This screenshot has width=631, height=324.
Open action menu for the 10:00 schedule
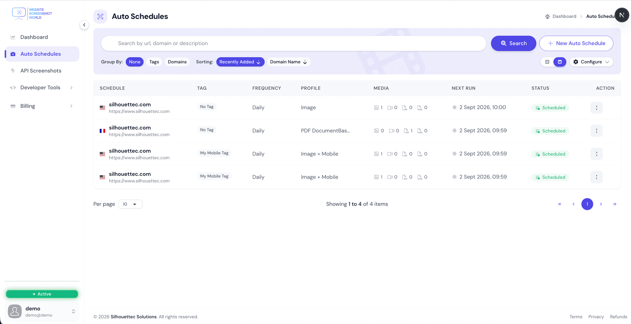(596, 108)
